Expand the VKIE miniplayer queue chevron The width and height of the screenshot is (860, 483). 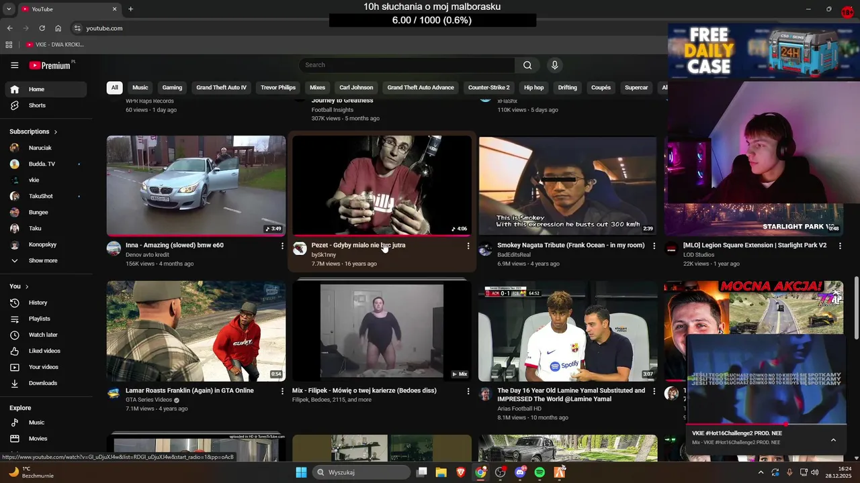tap(833, 440)
